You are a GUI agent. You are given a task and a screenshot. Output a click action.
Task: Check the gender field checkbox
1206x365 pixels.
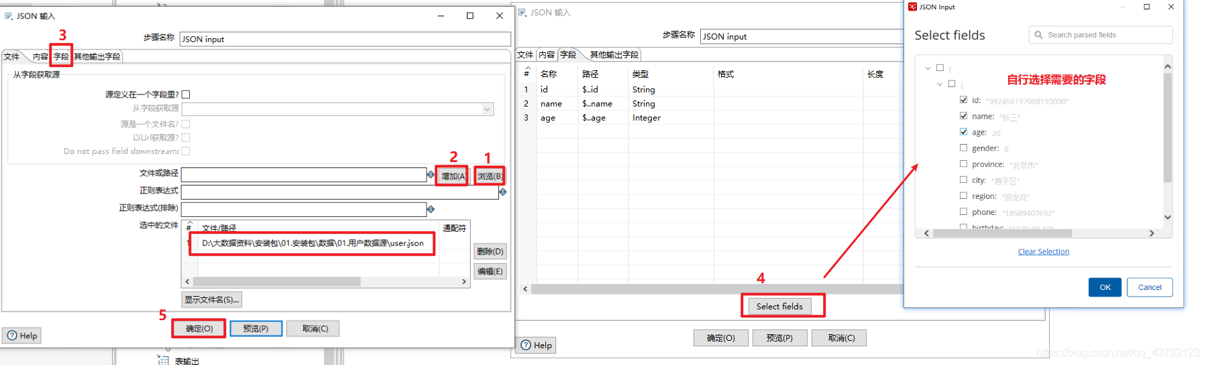coord(963,148)
